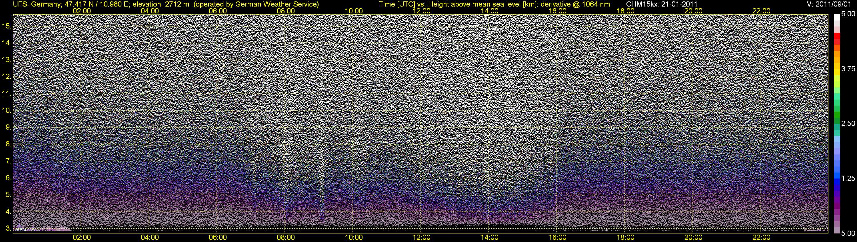Viewport: 857px width, 242px height.
Task: Pick the red segment of the color scale
Action: point(837,36)
